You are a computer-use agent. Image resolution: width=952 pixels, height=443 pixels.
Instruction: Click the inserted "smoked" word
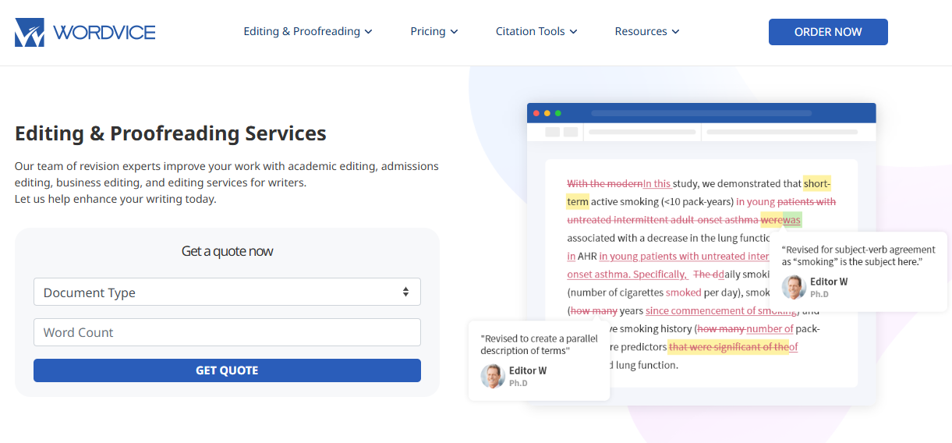tap(684, 292)
